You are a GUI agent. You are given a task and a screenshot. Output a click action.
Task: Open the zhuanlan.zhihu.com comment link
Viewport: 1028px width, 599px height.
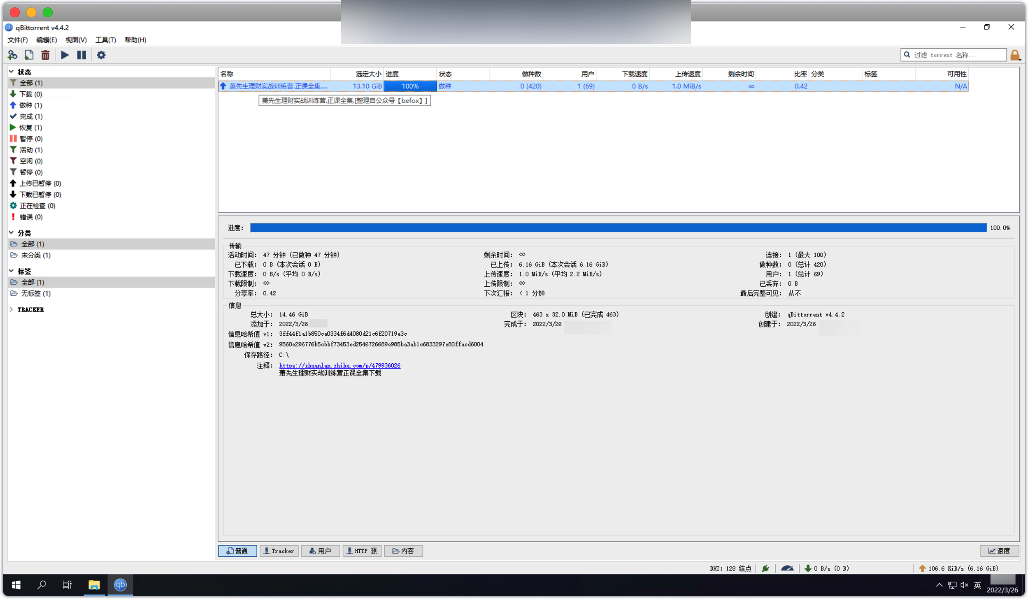[x=340, y=365]
